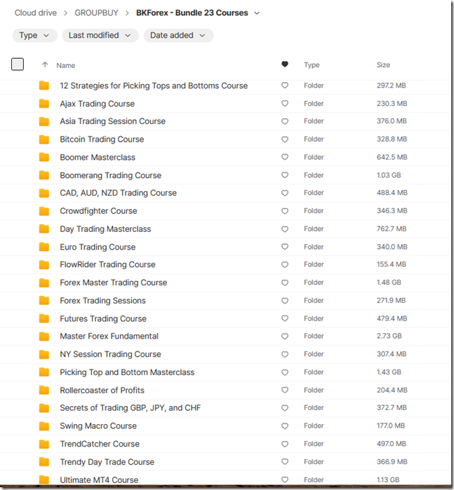Click folder icon of Crowdfighter Course
454x490 pixels.
click(44, 211)
